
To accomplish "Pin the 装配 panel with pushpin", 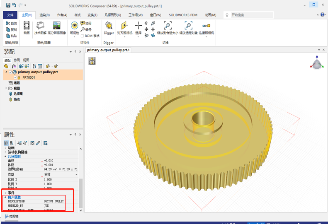I will (75, 52).
